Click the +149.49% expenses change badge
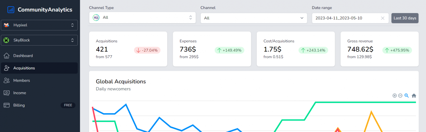 pyautogui.click(x=229, y=50)
